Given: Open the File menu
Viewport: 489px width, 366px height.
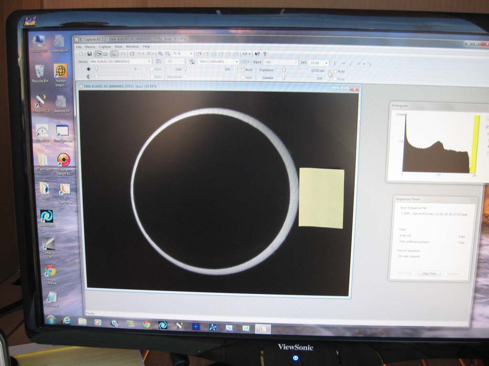Looking at the screenshot, I should point(79,47).
